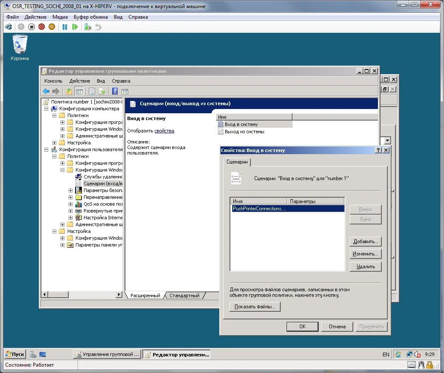This screenshot has width=444, height=373.
Task: Click Show Desktop quick launch icon
Action: pyautogui.click(x=43, y=354)
